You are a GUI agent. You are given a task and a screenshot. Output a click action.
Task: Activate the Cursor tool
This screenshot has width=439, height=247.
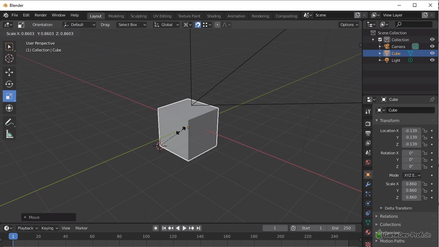9,58
